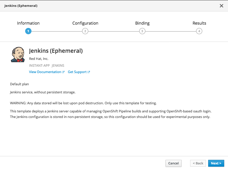Click 'Jenkins service, without persistent storage.' text

pos(43,92)
